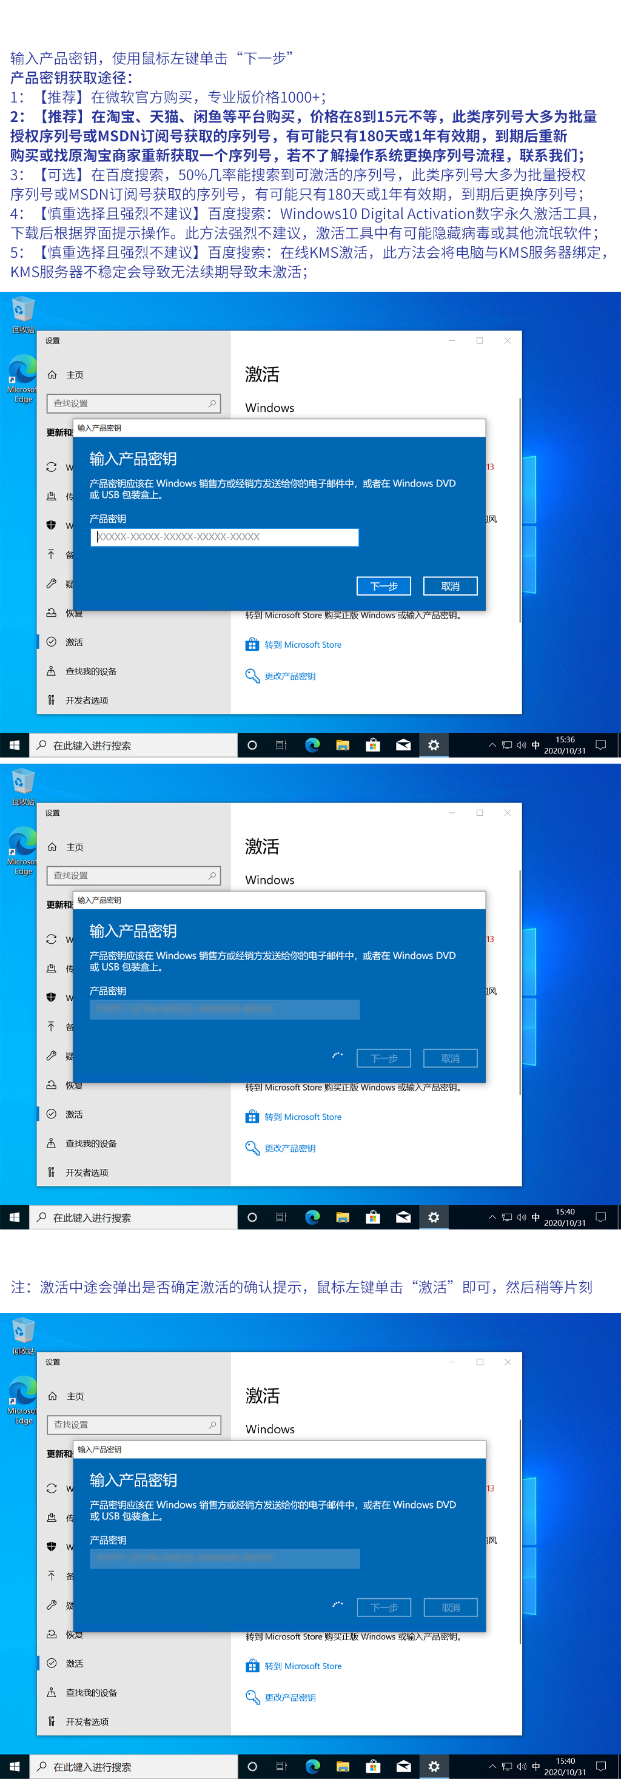
Task: Open Microsoft Edge desktop shortcut in the 15:36 screenshot
Action: coord(23,379)
